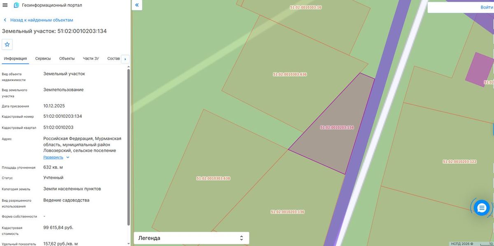Open the chat support bubble
The image size is (494, 246).
[x=482, y=208]
